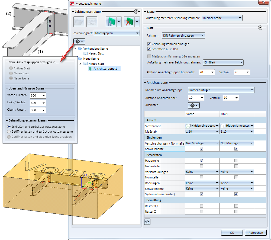Collapse the Blatt section chevron
Image resolution: width=271 pixels, height=240 pixels.
pos(260,28)
